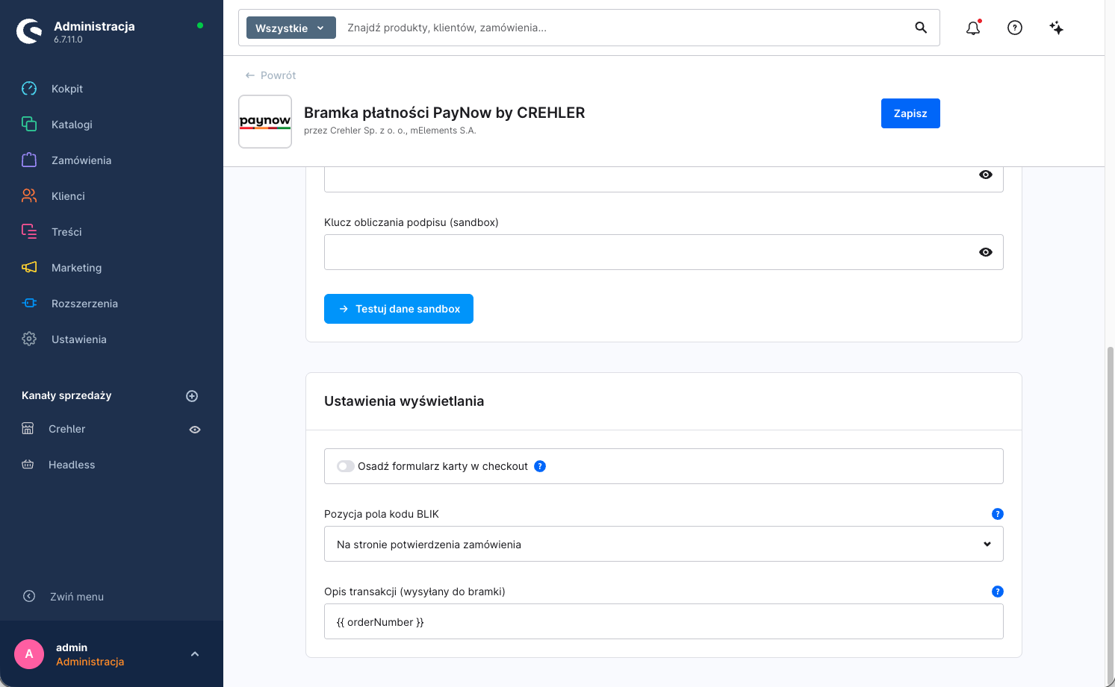The image size is (1115, 687).
Task: Click the PayNow plugin logo
Action: tap(265, 122)
